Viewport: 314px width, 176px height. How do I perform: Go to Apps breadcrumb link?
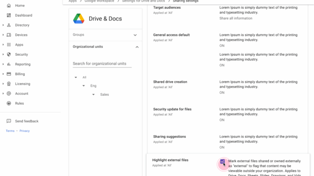73,1
